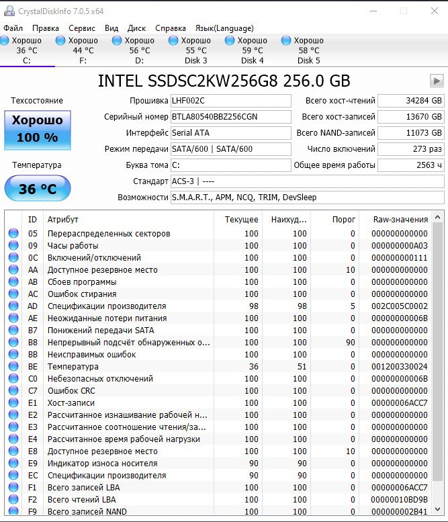Click the 34284 GB host reads value
The image size is (448, 522).
411,101
